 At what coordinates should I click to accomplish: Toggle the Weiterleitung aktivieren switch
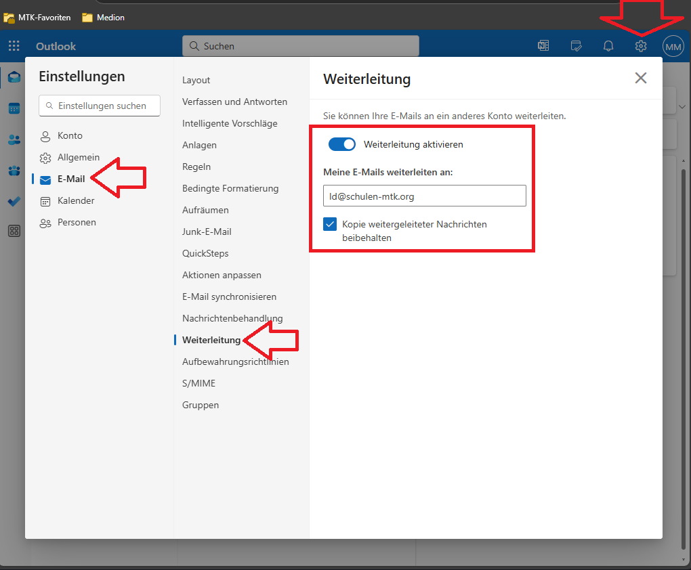342,144
